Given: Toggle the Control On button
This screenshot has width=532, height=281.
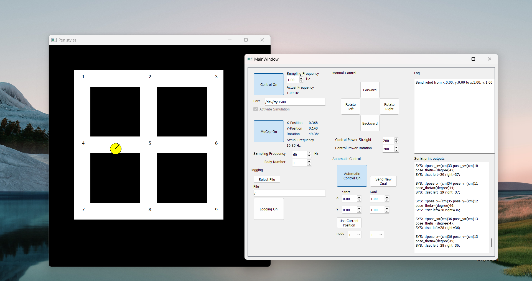Looking at the screenshot, I should coord(268,84).
